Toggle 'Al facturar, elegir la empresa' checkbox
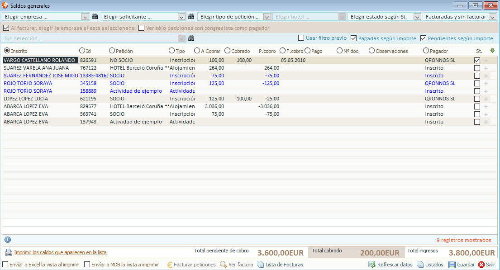 point(6,28)
